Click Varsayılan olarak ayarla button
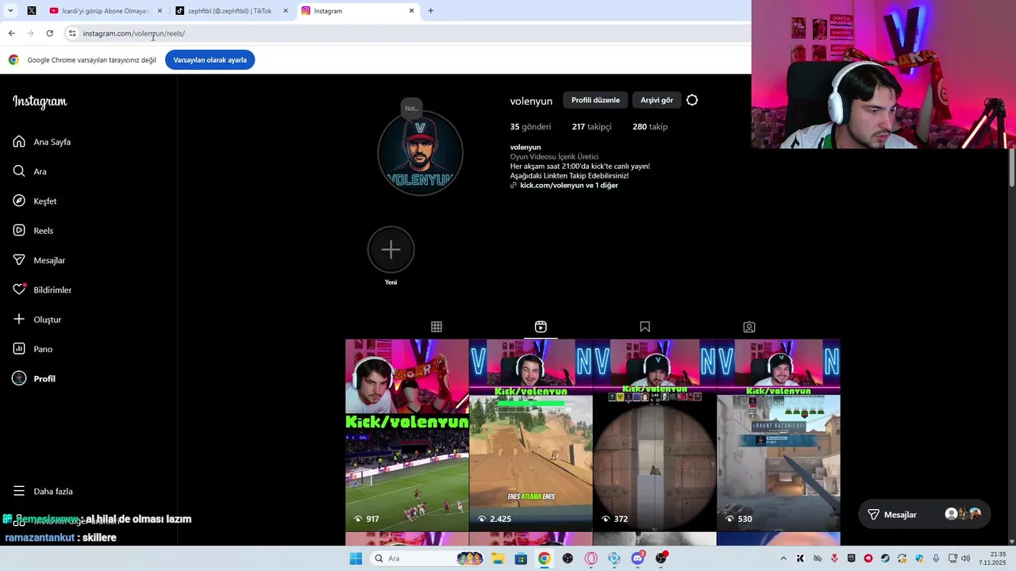 point(210,60)
